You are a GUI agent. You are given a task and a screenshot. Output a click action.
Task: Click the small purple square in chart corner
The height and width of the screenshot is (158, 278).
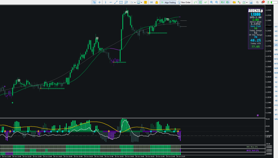pos(257,115)
